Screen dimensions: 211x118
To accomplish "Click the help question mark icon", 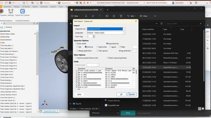I will (x=196, y=3).
